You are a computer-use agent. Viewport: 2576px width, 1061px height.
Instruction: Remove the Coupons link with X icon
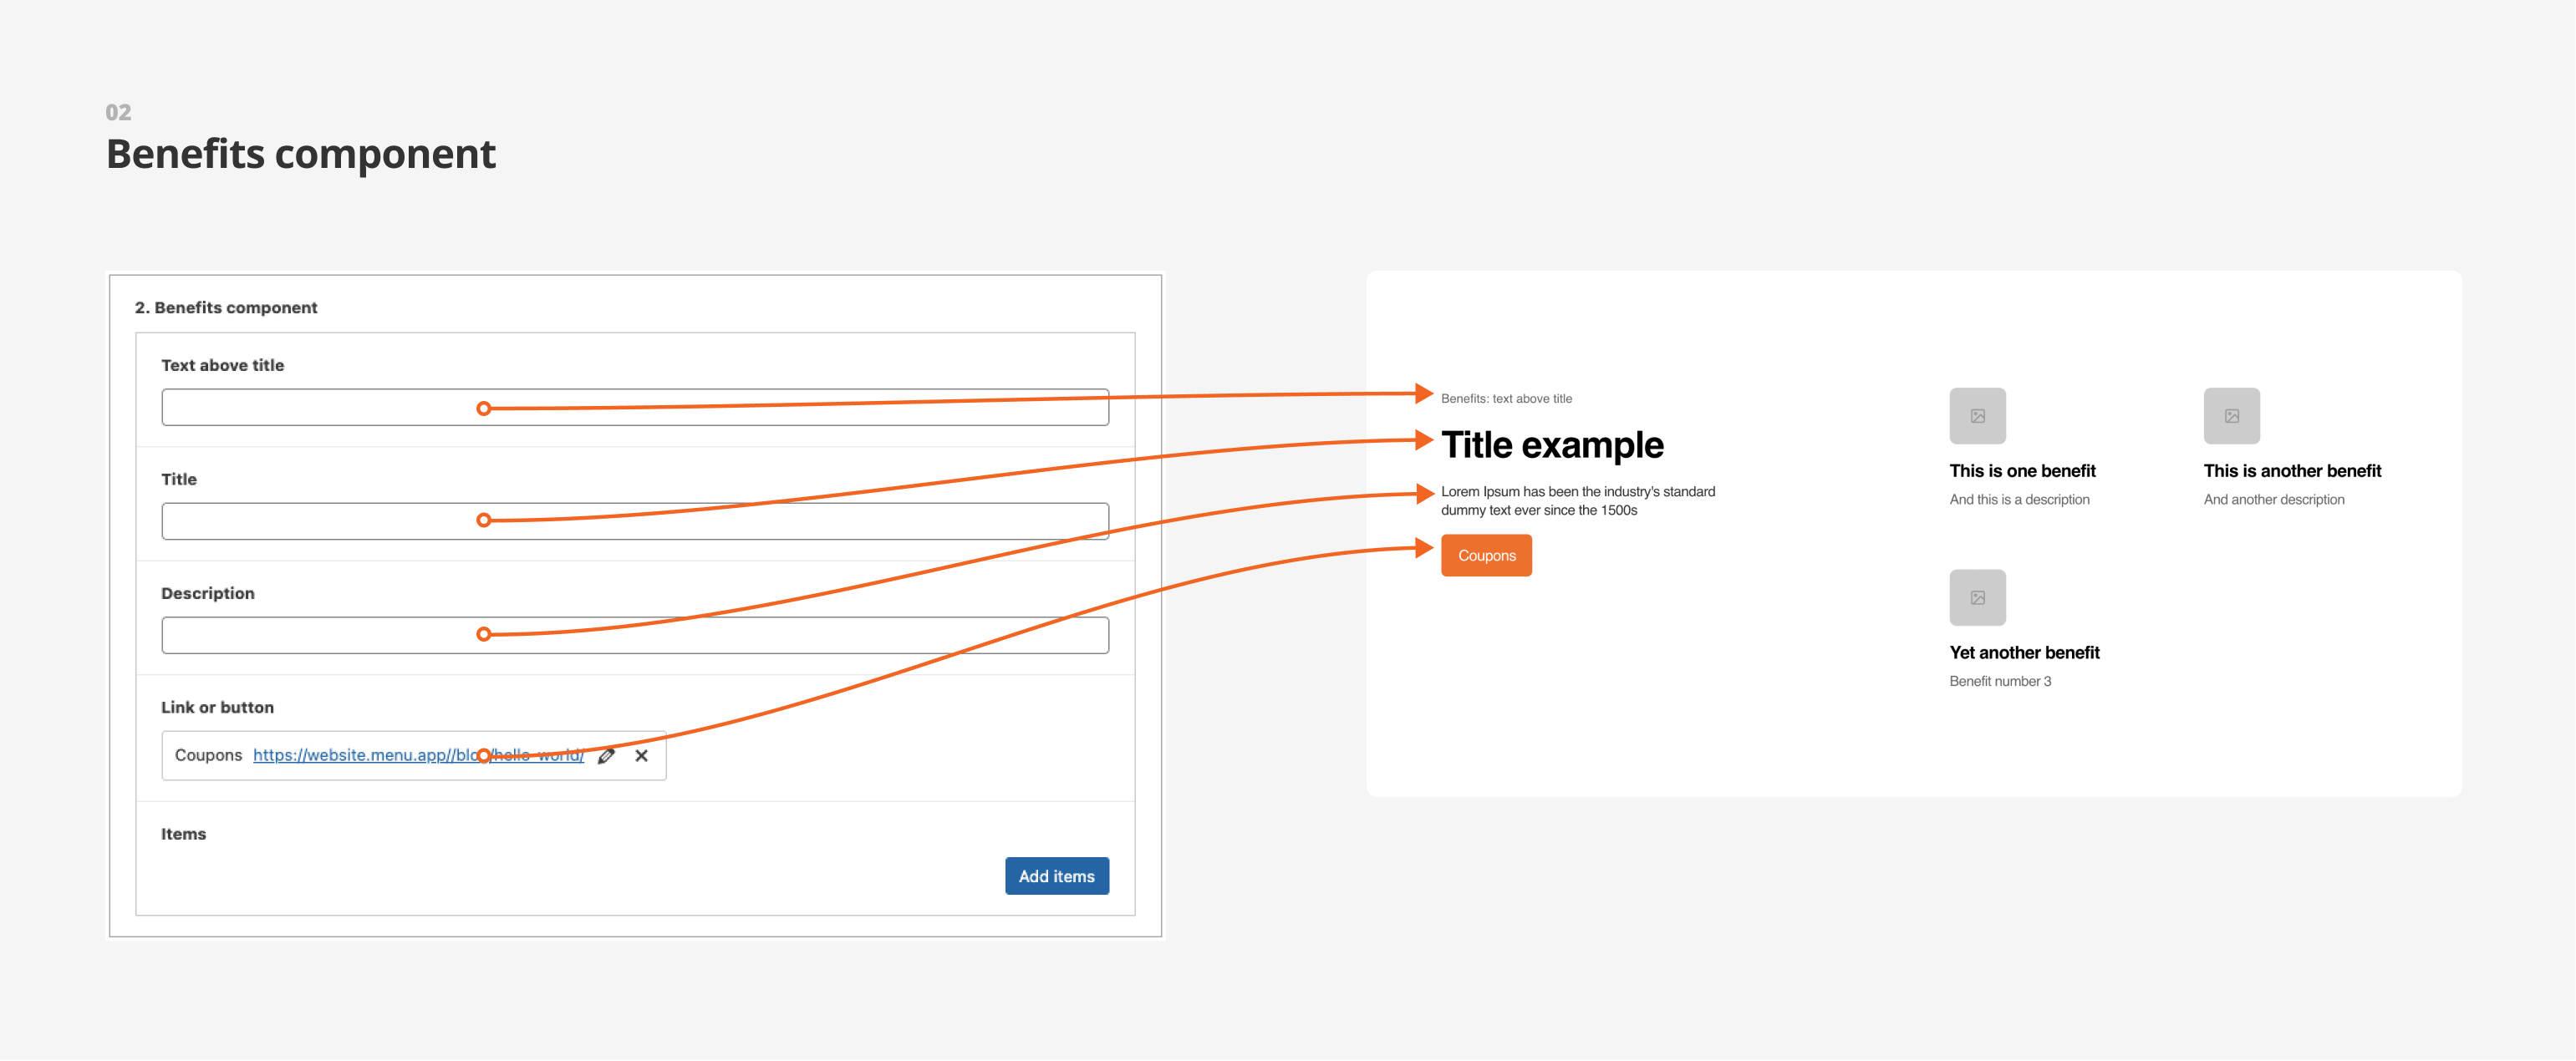[642, 756]
